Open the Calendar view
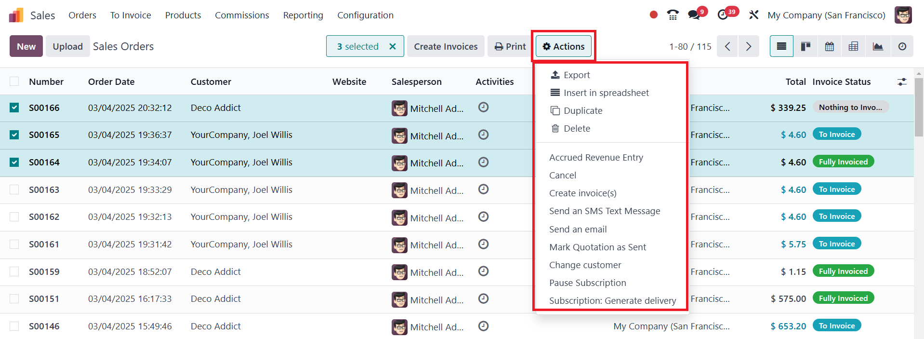This screenshot has height=339, width=924. point(830,46)
